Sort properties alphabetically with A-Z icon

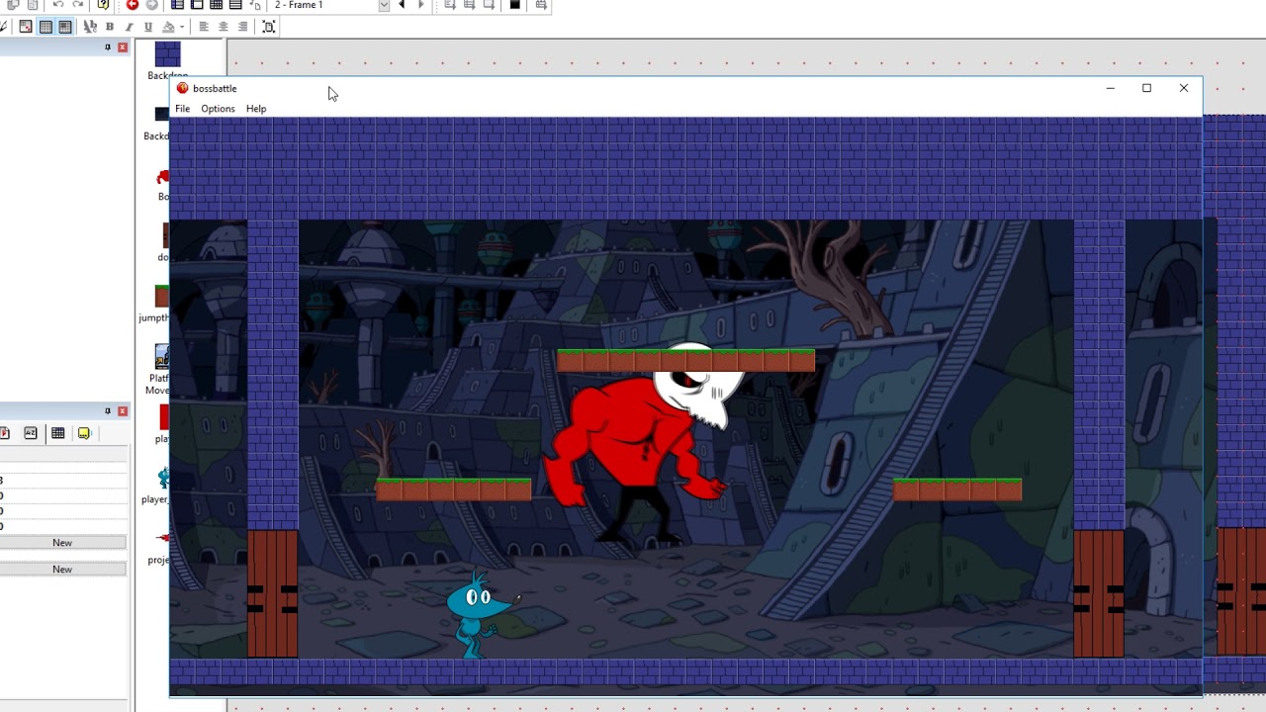[31, 433]
